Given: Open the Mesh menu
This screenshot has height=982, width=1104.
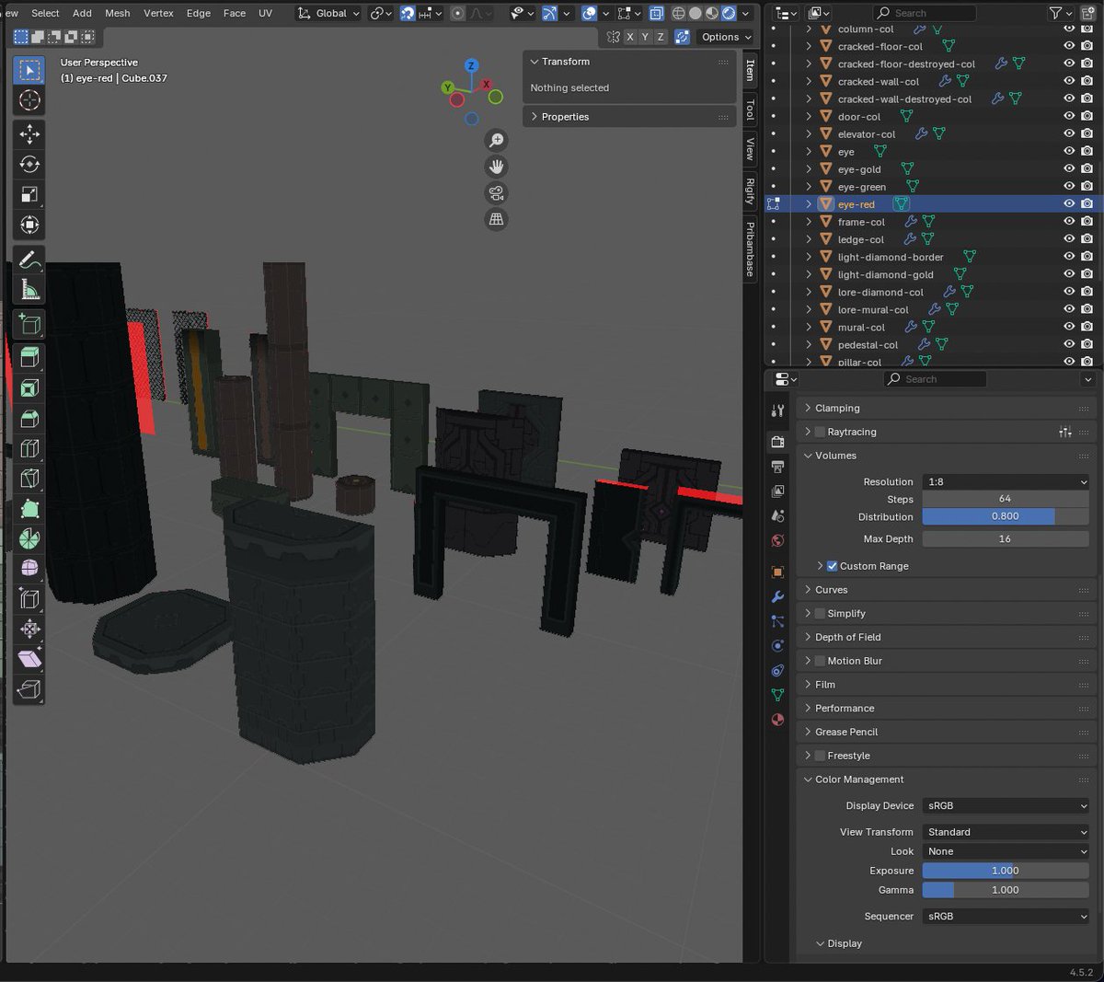Looking at the screenshot, I should coord(117,13).
